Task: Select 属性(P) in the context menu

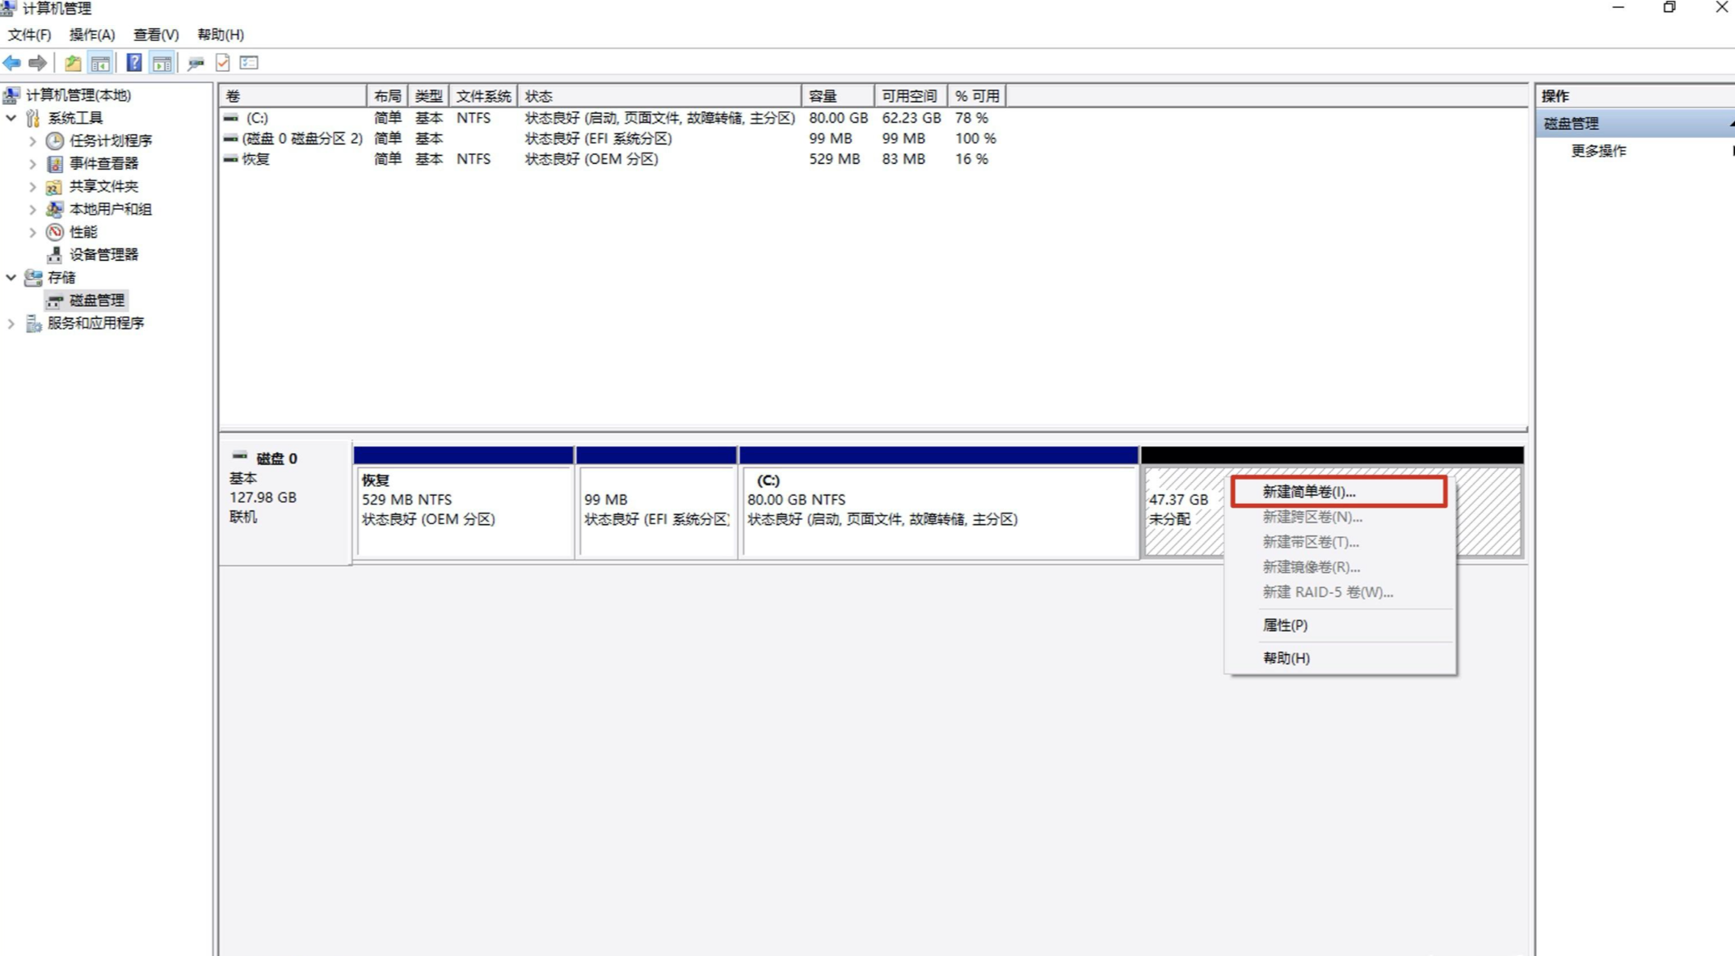Action: point(1285,624)
